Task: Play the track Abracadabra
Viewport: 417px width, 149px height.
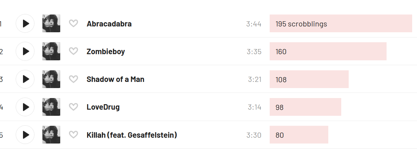Action: pyautogui.click(x=25, y=24)
